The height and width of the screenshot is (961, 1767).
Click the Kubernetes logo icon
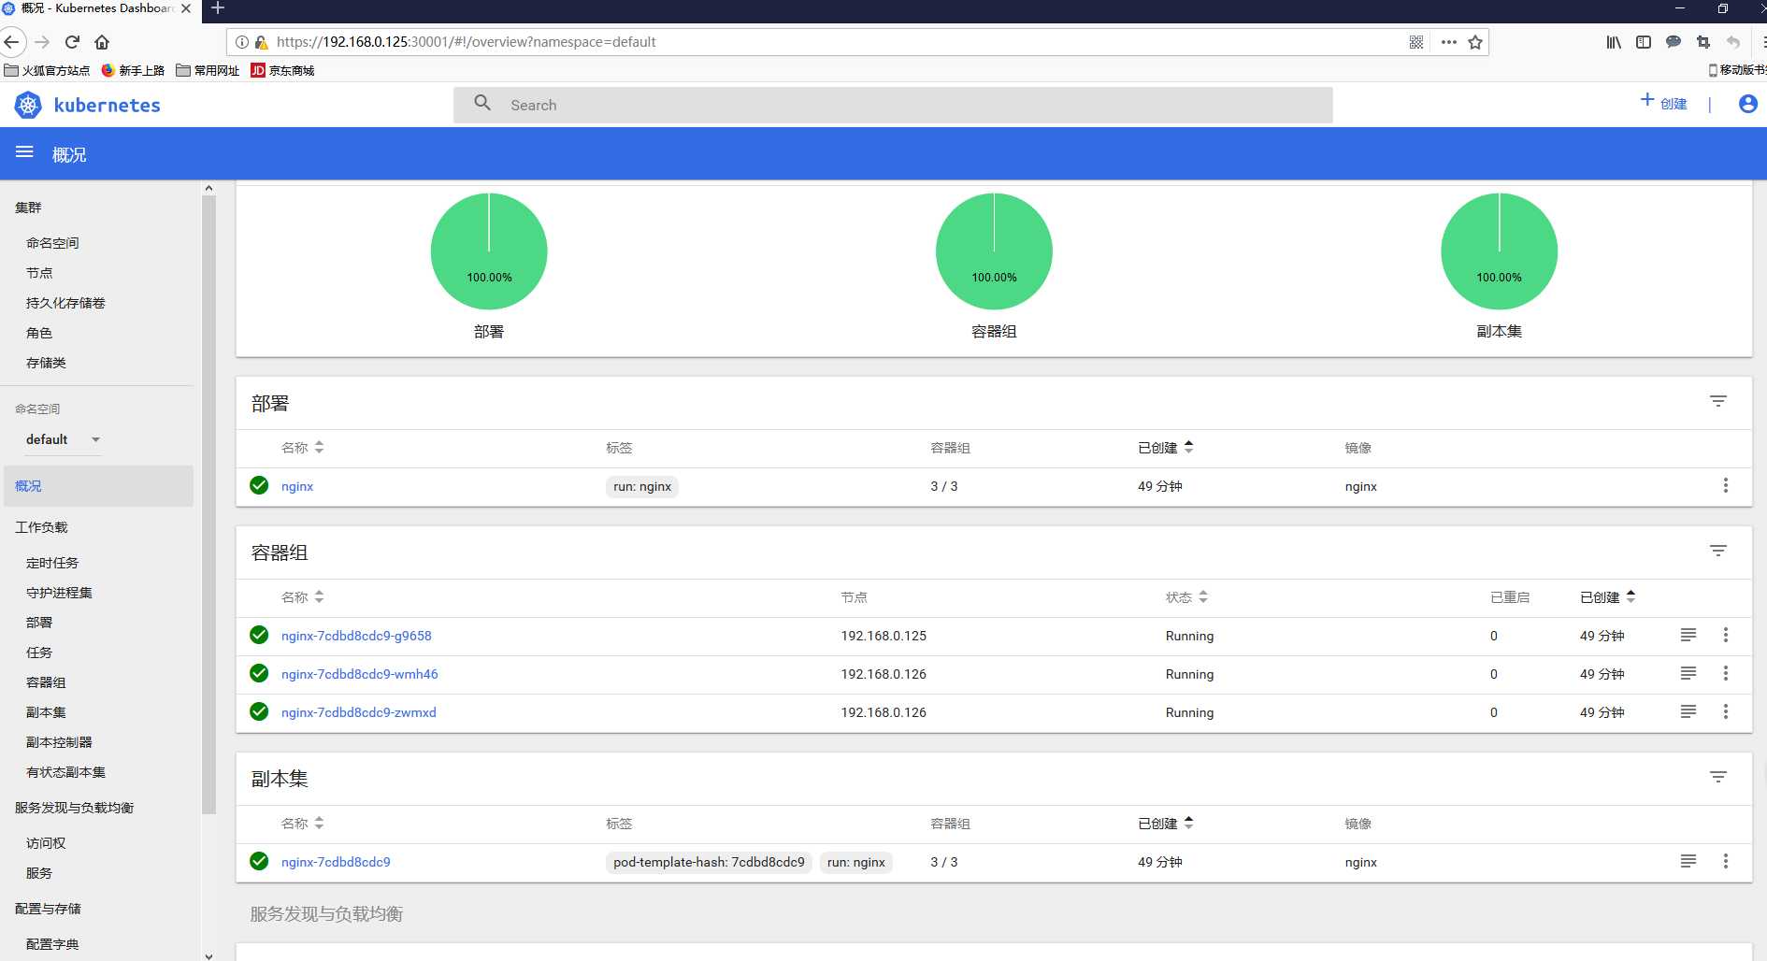click(x=28, y=106)
